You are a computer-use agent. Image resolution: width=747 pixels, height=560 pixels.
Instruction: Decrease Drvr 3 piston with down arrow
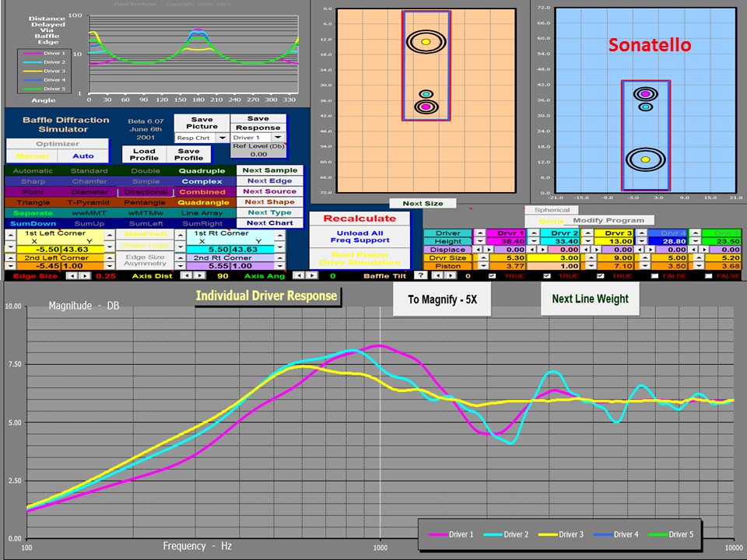click(x=591, y=266)
